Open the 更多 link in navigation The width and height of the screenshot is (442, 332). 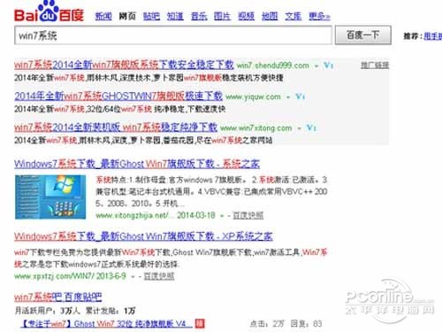pos(319,16)
